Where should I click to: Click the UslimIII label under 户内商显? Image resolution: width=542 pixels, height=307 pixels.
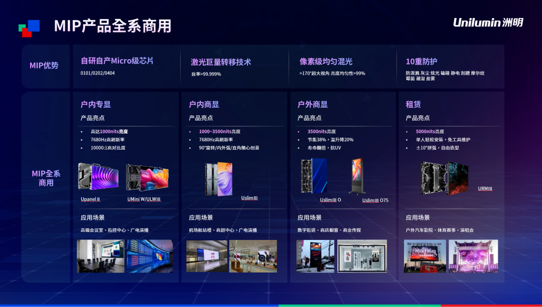coord(249,198)
